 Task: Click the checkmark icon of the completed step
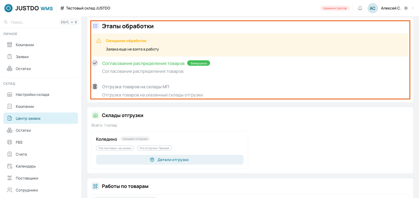[x=95, y=63]
